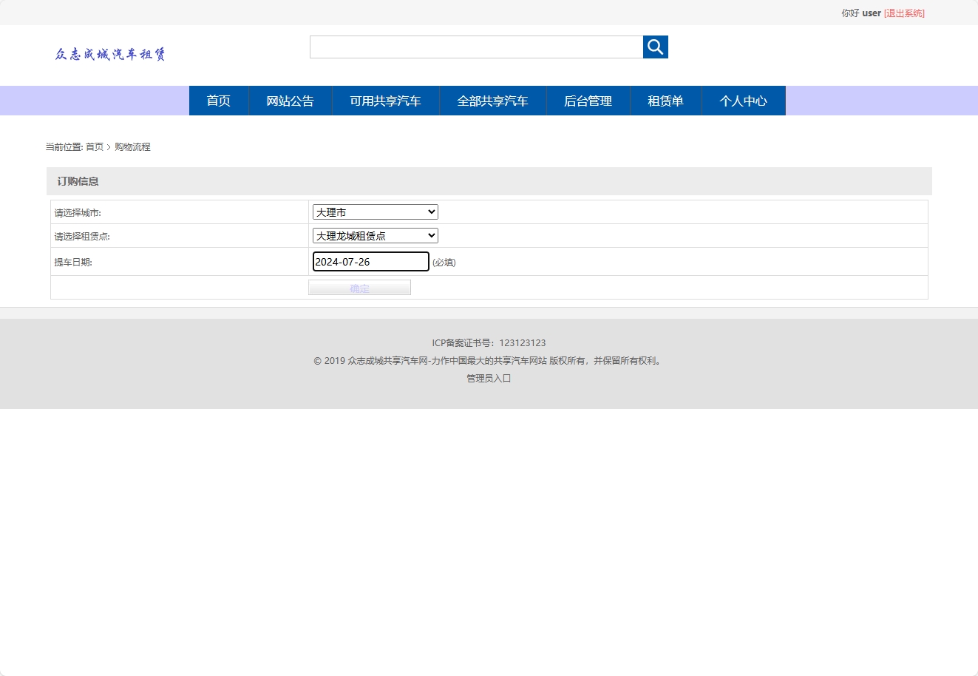The width and height of the screenshot is (978, 676).
Task: Click 首页 in the breadcrumb trail
Action: coord(93,146)
